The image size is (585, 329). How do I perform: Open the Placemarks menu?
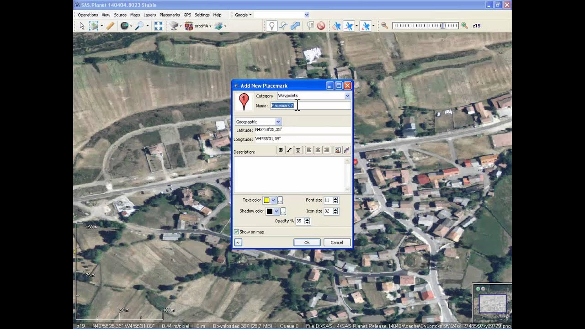(x=170, y=15)
